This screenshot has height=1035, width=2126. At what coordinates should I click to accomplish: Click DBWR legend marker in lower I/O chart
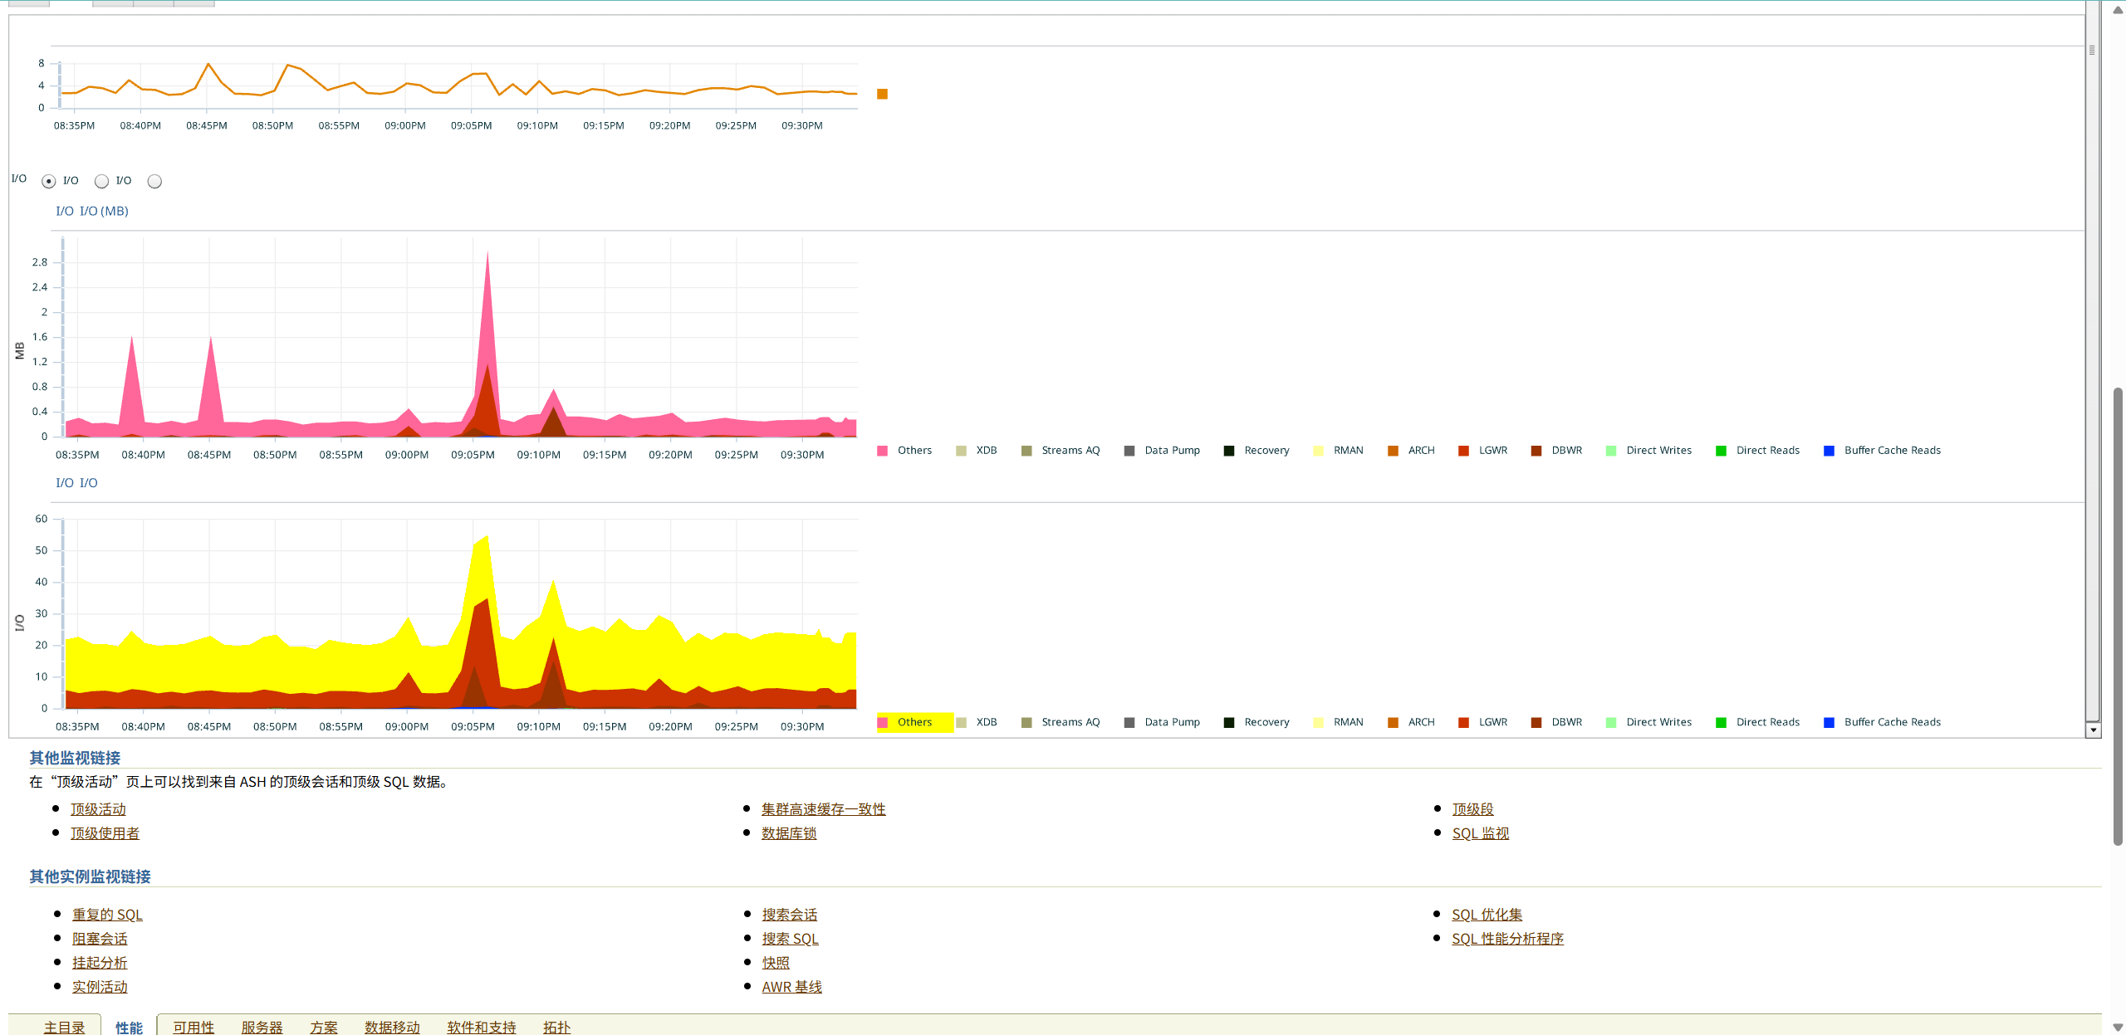pyautogui.click(x=1536, y=722)
